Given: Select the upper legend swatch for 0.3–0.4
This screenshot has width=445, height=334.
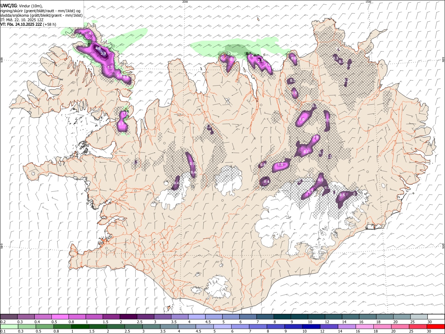Looking at the screenshot, I should coord(26,317).
